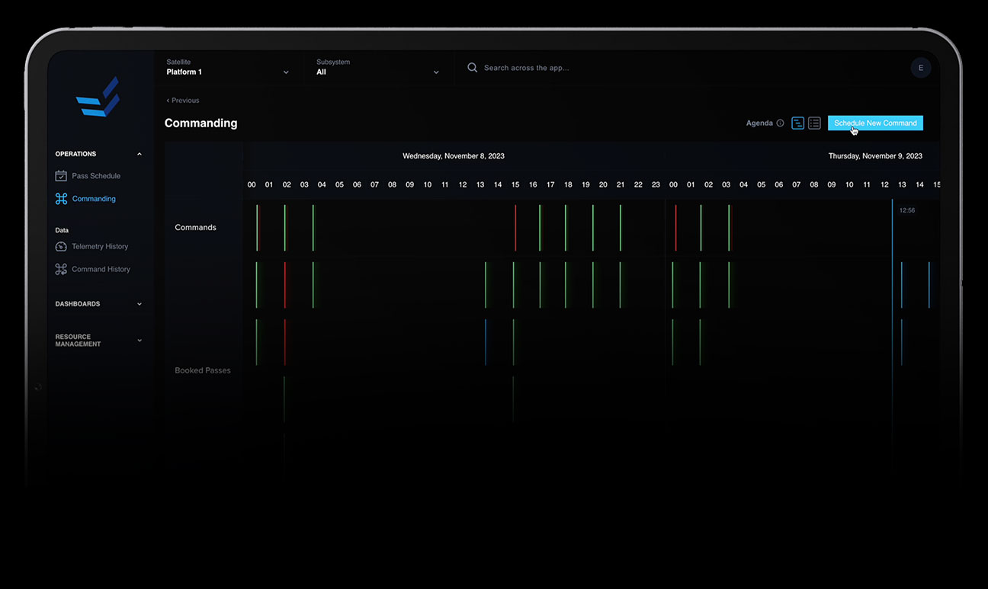Open the Subsystem All dropdown

[x=378, y=67]
